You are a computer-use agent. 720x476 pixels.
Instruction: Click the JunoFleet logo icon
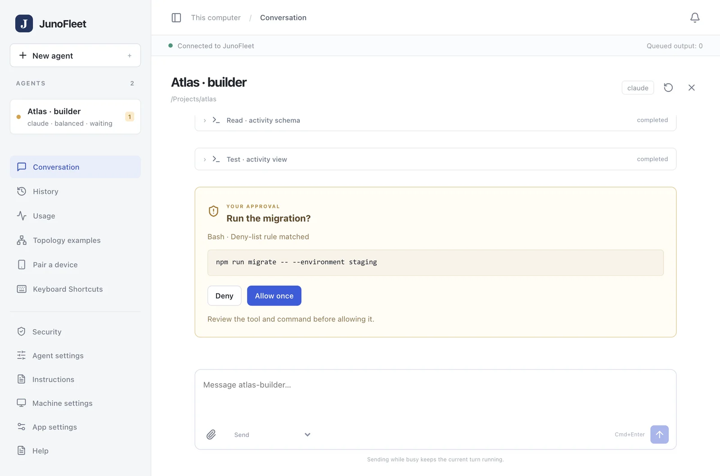coord(24,23)
